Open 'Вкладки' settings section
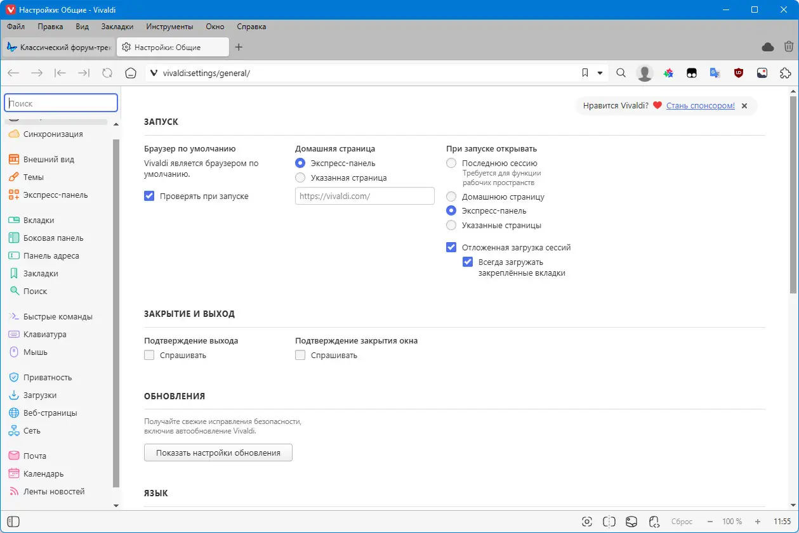This screenshot has height=533, width=799. (38, 221)
